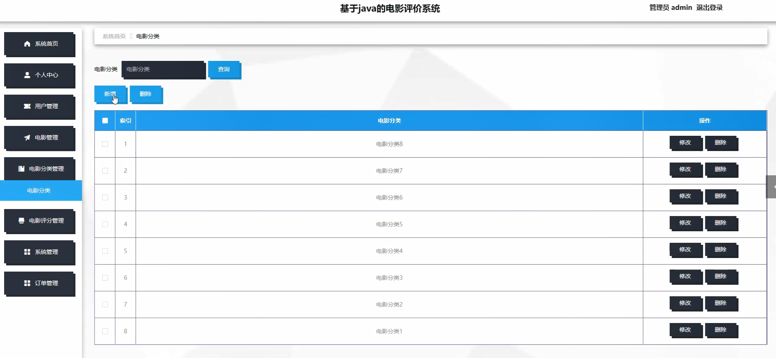Click 删除 for 电影分类3
This screenshot has height=358, width=776.
point(721,277)
